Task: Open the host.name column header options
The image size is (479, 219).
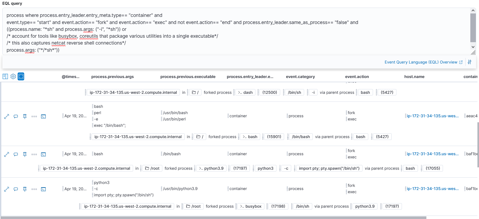Action: pyautogui.click(x=414, y=76)
